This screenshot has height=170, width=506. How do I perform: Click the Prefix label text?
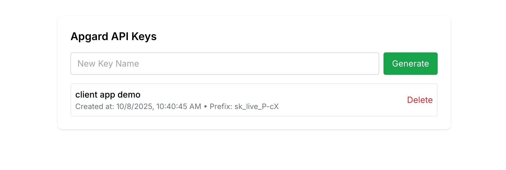(x=221, y=106)
